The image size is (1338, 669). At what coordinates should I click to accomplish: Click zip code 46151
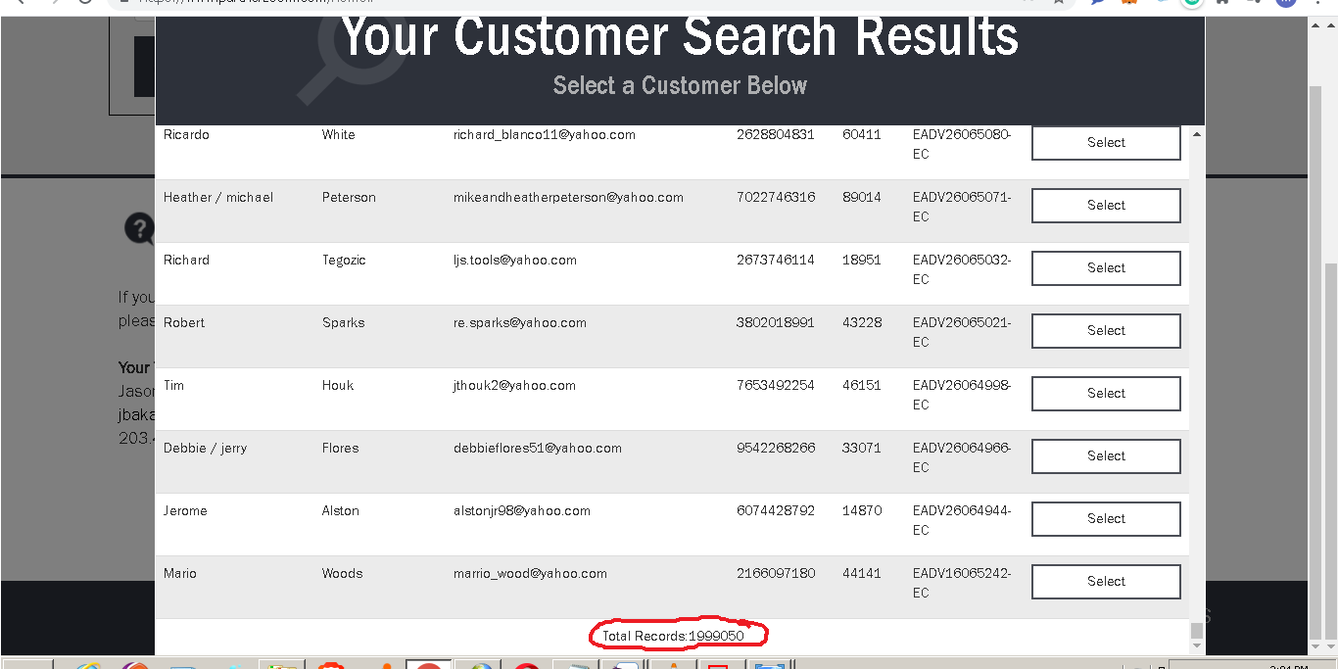(x=862, y=386)
